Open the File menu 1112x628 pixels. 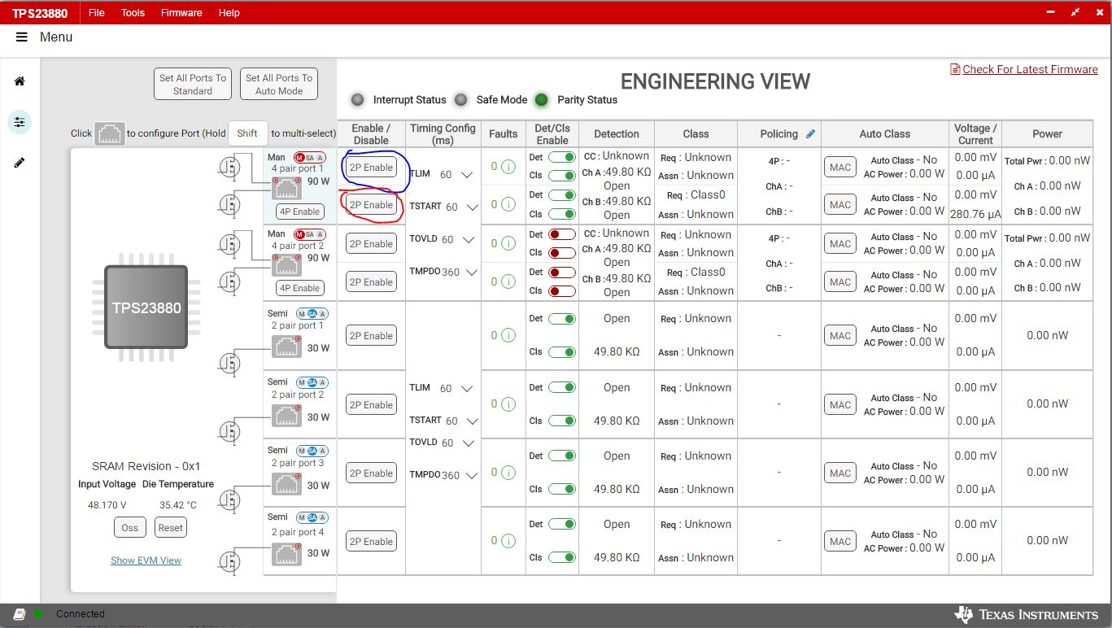pyautogui.click(x=96, y=13)
